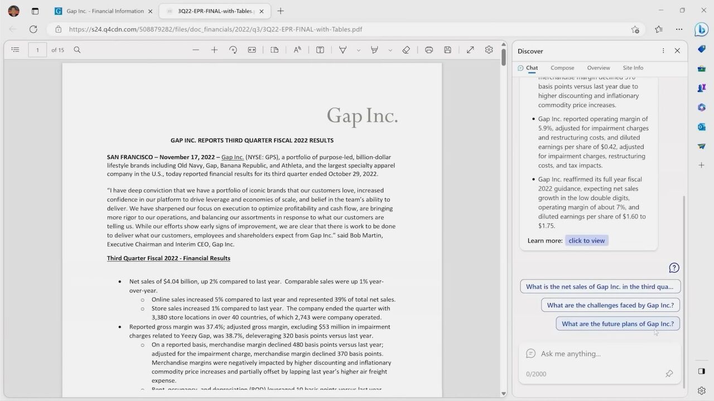Open PDF toolbar settings gear

pyautogui.click(x=489, y=50)
